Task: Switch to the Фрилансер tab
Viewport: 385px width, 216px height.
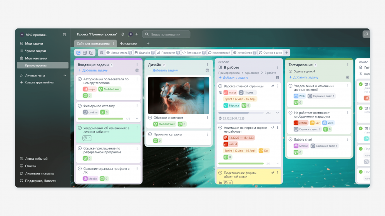Action: [x=129, y=43]
